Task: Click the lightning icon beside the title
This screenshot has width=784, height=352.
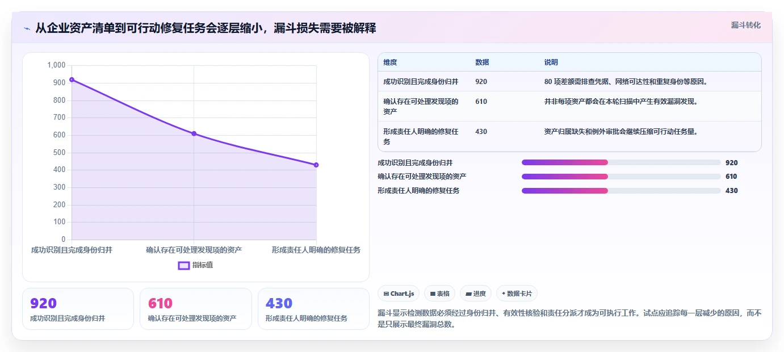Action: coord(27,28)
